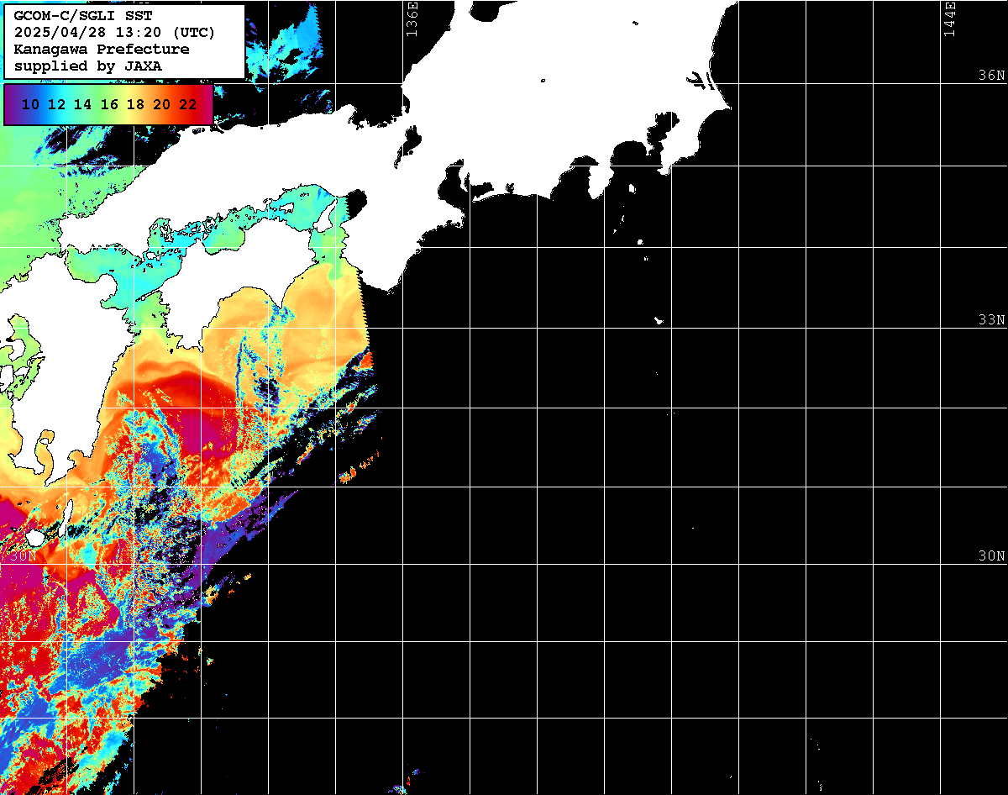Click the 18 value on the temperature scale
1008x795 pixels.
(x=135, y=104)
